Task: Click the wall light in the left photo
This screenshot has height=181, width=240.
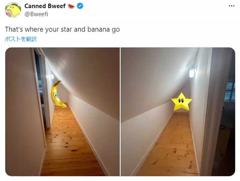Action: (x=52, y=76)
